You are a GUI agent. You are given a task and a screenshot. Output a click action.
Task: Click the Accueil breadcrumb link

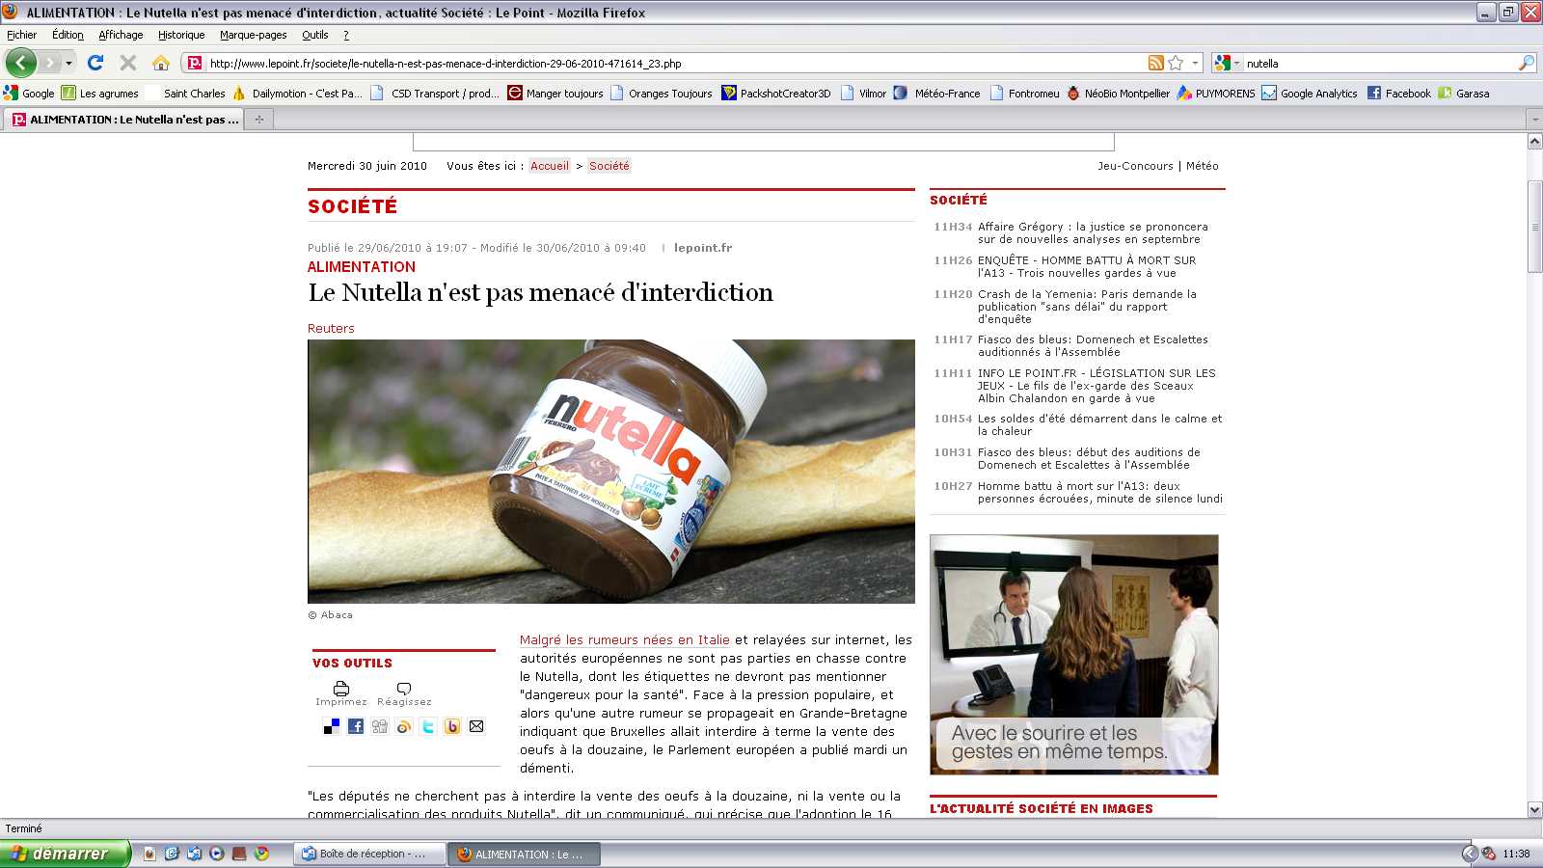pos(550,166)
